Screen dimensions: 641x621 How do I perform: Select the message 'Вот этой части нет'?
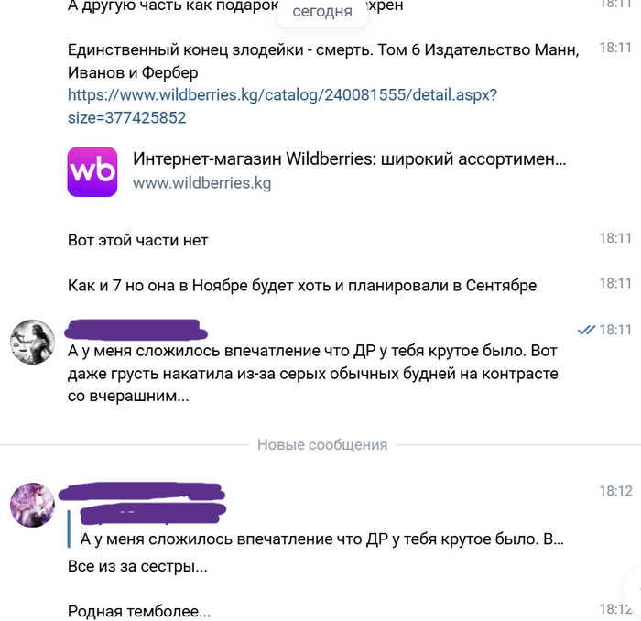click(137, 240)
